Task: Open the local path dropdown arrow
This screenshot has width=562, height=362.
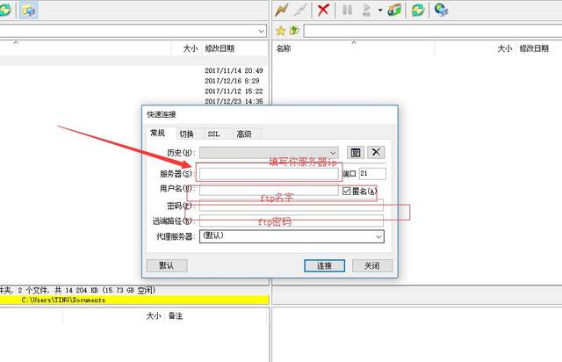Action: 262,32
